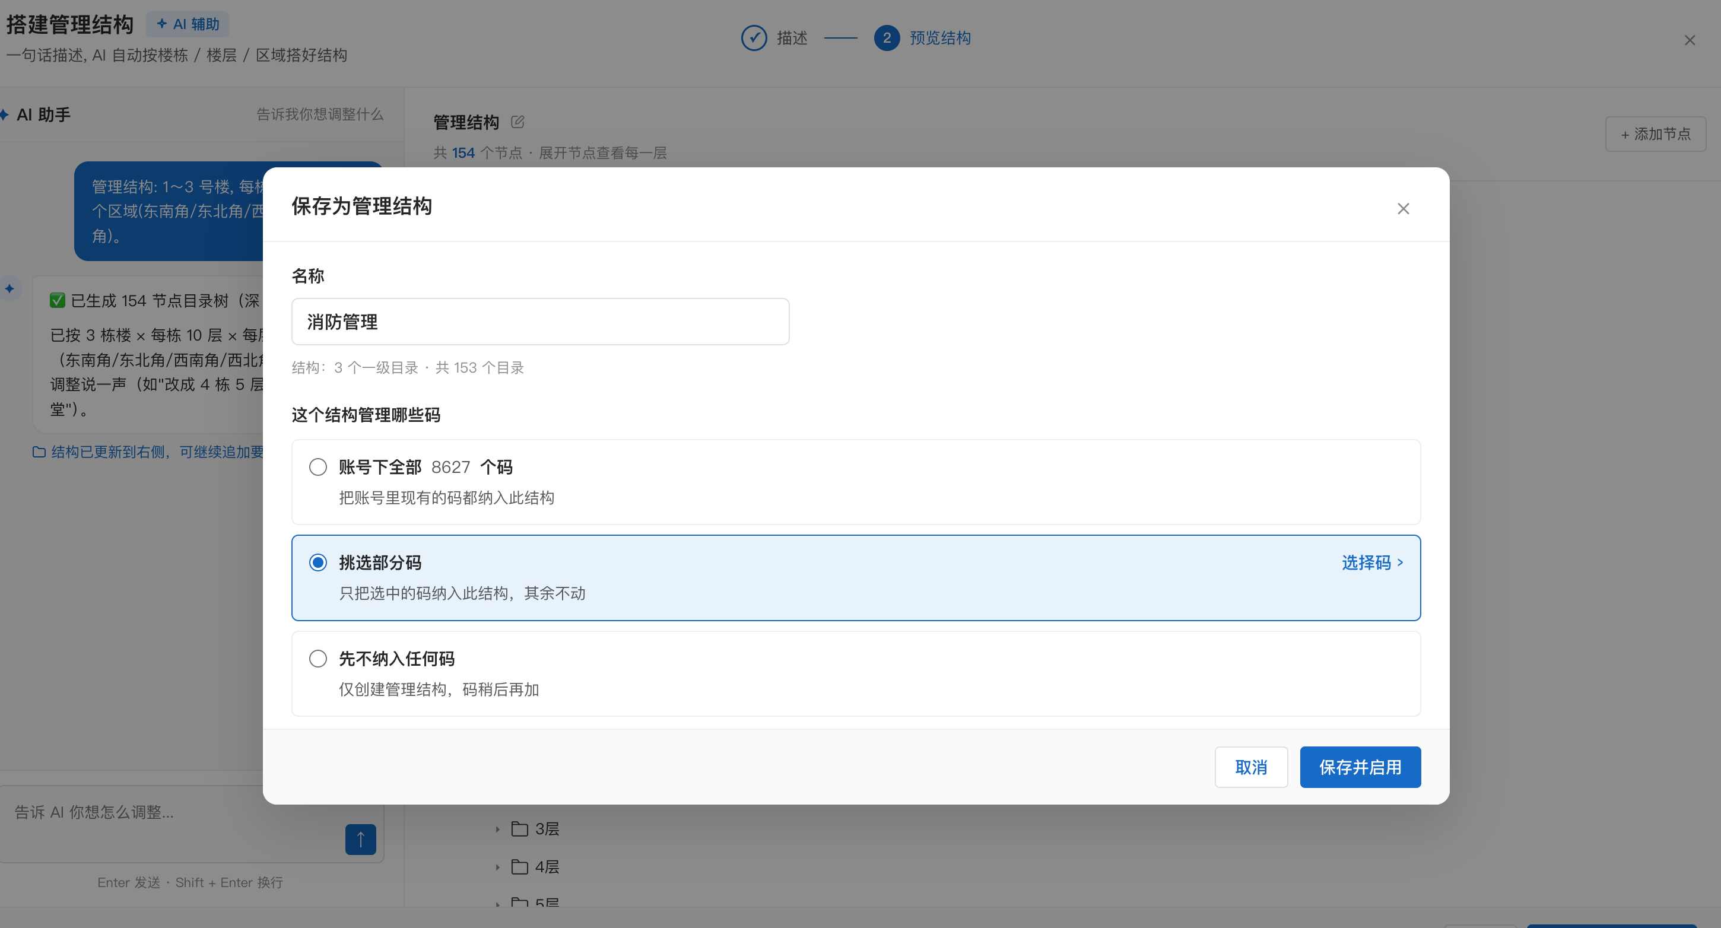The height and width of the screenshot is (928, 1721).
Task: Click the 取消 button
Action: point(1250,767)
